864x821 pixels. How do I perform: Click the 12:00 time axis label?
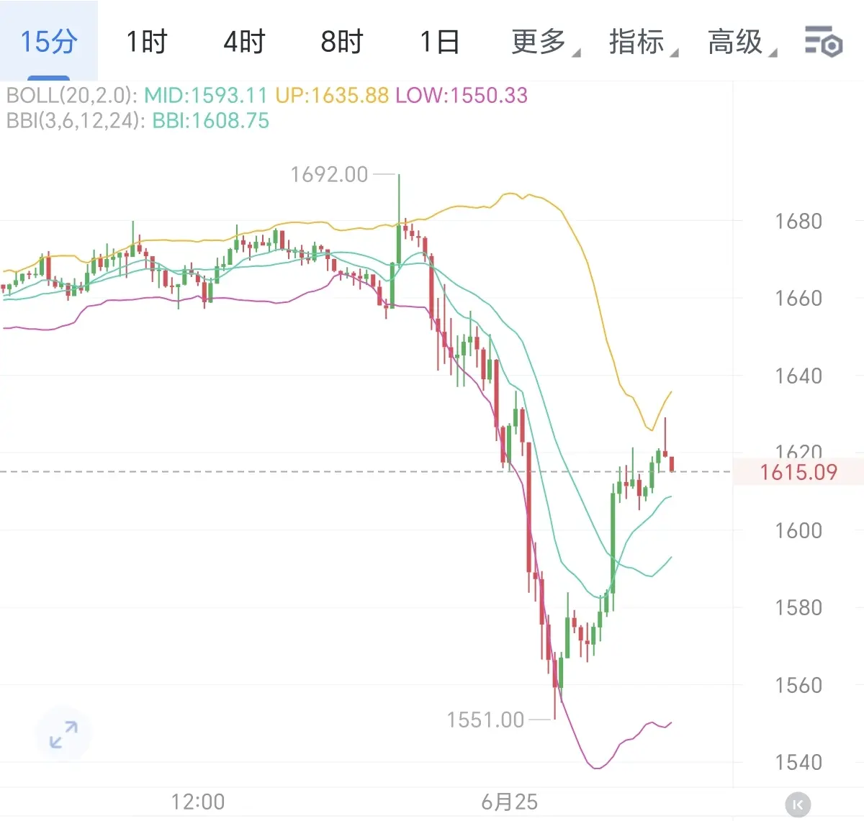(198, 802)
